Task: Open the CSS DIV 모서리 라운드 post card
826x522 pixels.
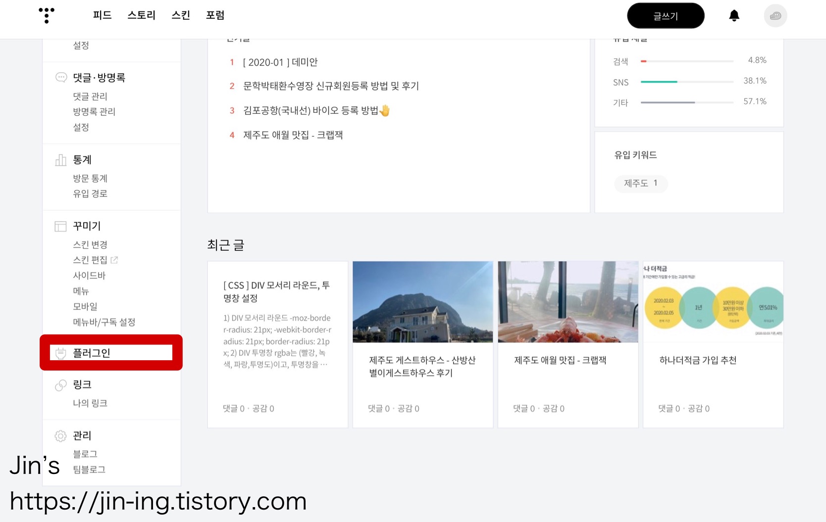Action: 278,344
